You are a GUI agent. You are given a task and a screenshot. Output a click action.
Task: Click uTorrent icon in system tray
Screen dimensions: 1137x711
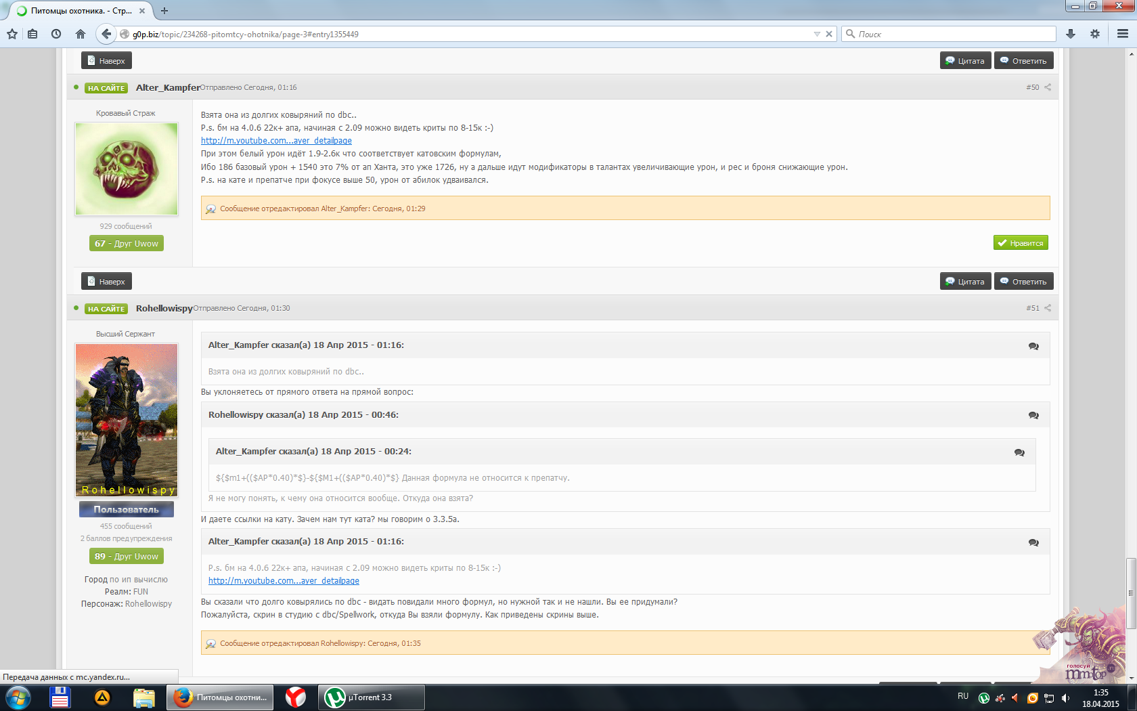984,697
